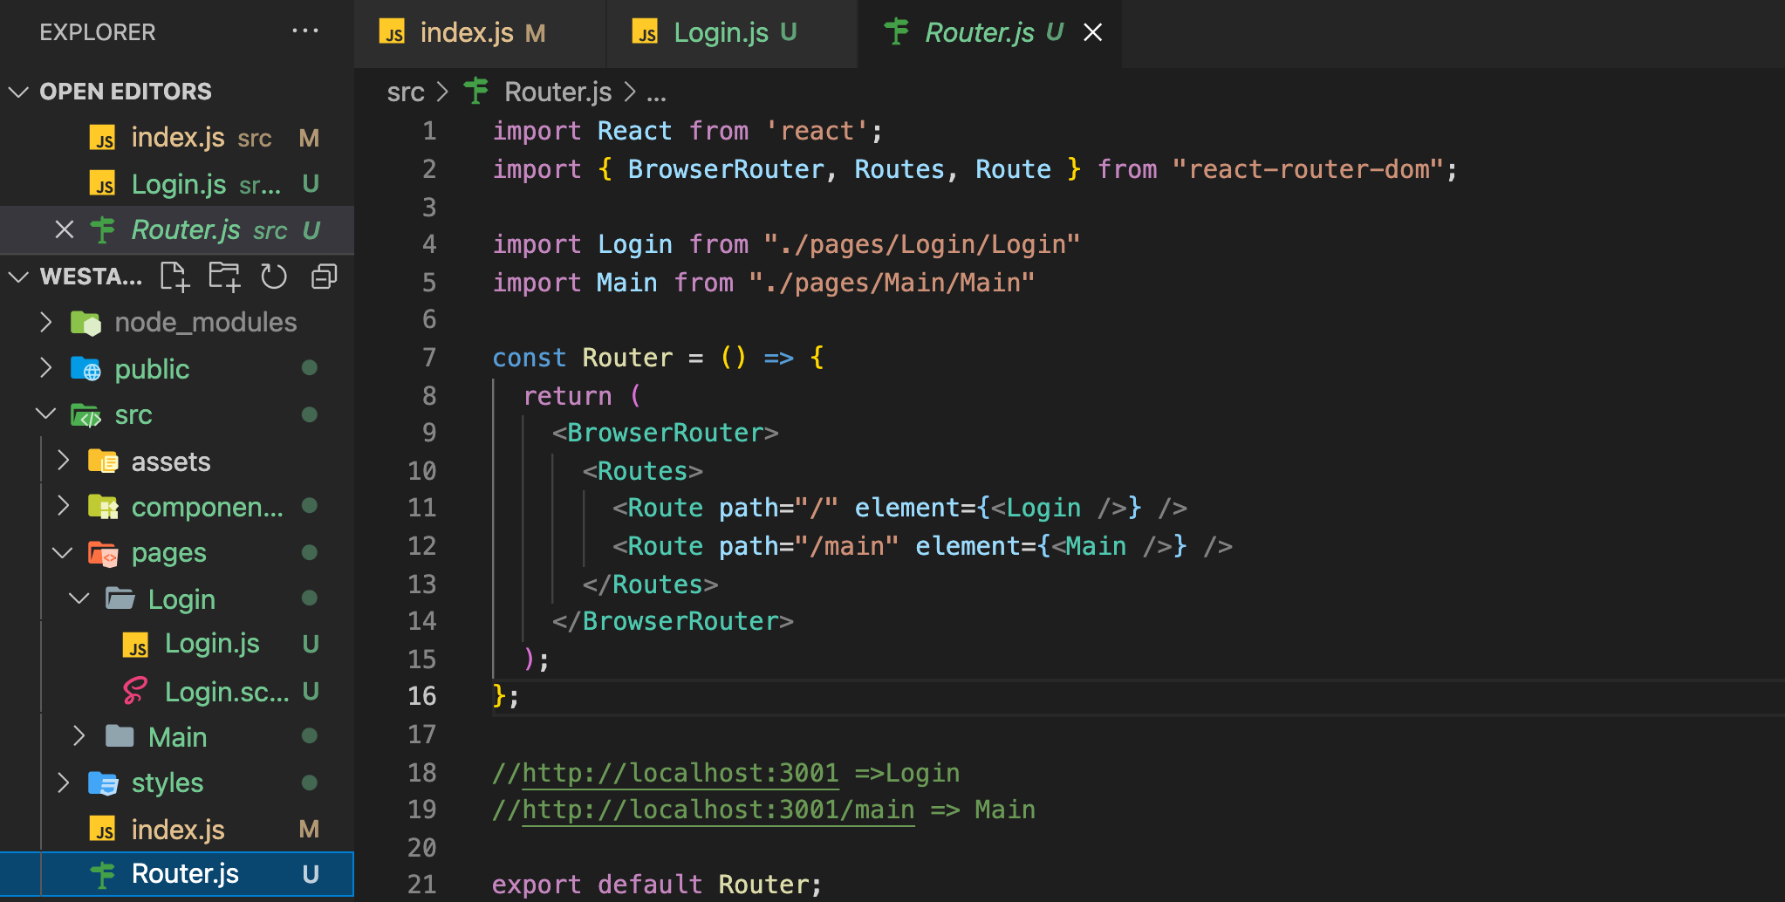The image size is (1785, 902).
Task: Select the Login.scss file icon
Action: coord(135,691)
